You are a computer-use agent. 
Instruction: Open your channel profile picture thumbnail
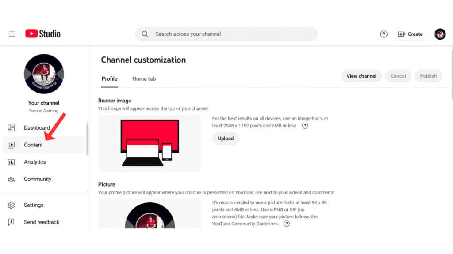click(x=44, y=74)
